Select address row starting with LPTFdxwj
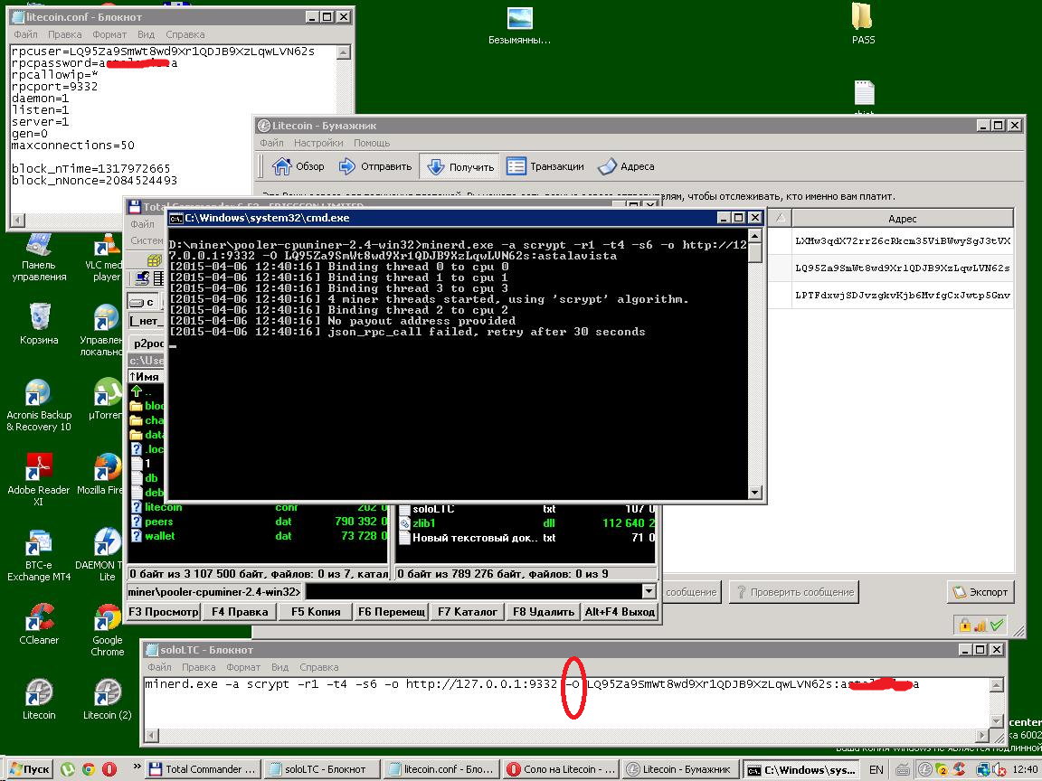Image resolution: width=1042 pixels, height=781 pixels. coord(902,295)
